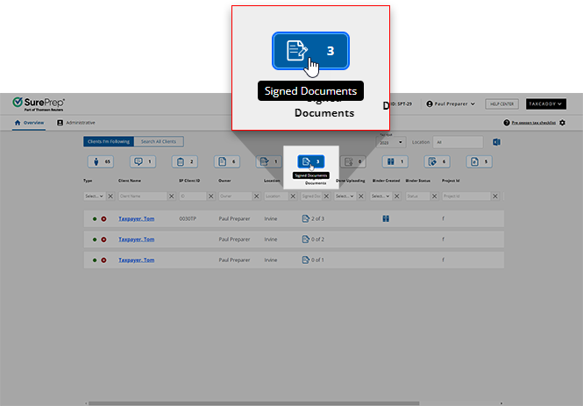Sort by SP Client ID column header
The image size is (583, 406).
189,181
